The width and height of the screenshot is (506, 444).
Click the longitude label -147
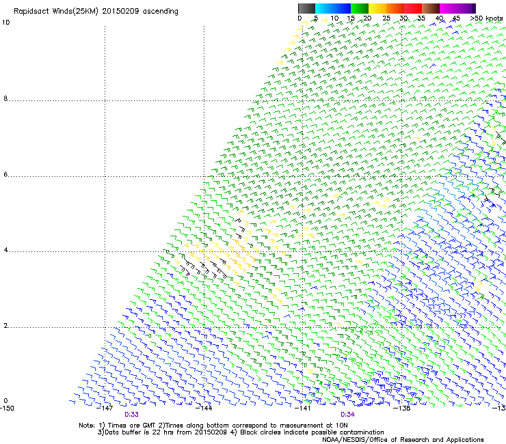tap(105, 408)
